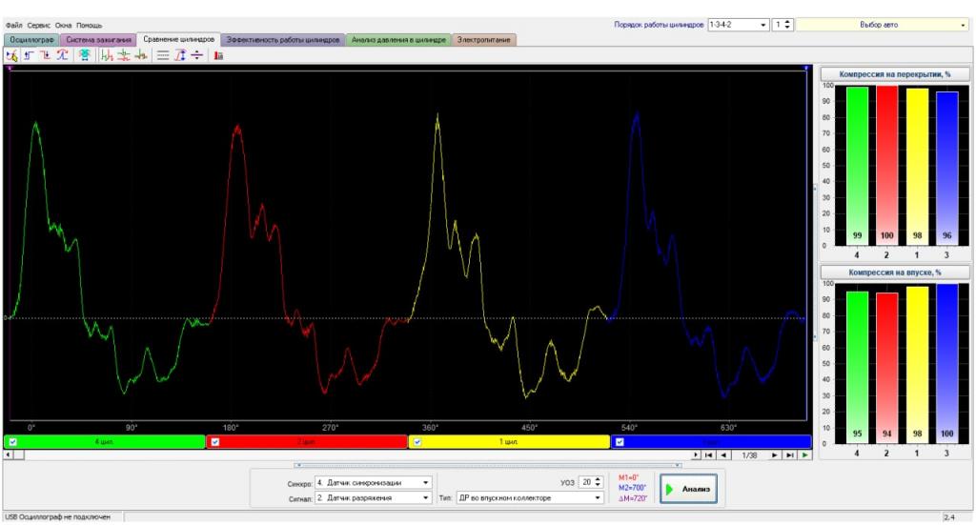Click the '2.4' version text in status bar

[x=949, y=517]
